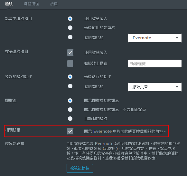The width and height of the screenshot is (187, 176).
Task: Click the 記事本選取項目 label
Action: point(18,19)
